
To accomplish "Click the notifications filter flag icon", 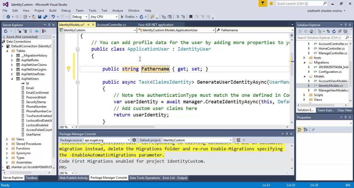I will pos(263,3).
